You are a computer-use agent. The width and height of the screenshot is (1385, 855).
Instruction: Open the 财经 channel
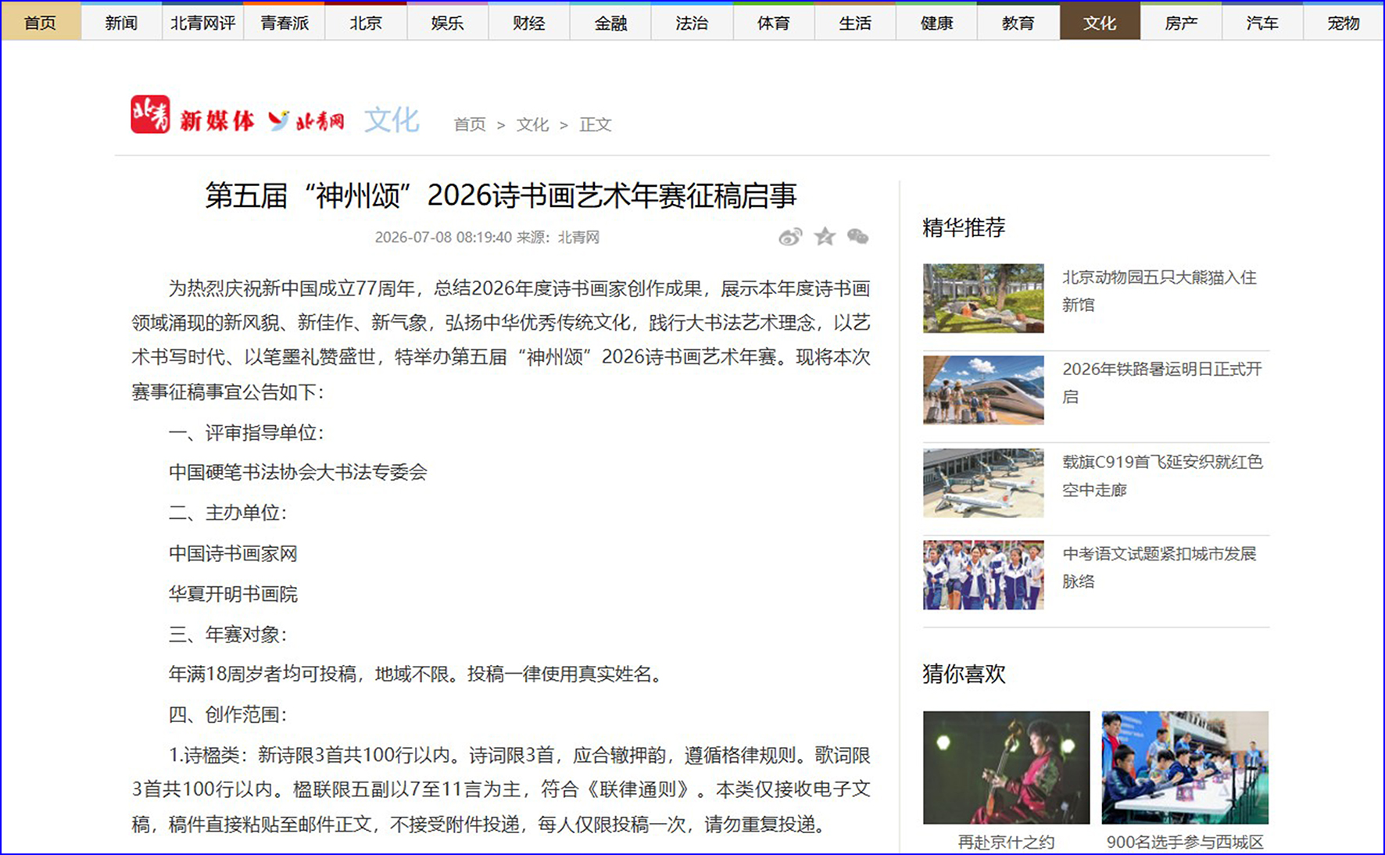point(529,23)
